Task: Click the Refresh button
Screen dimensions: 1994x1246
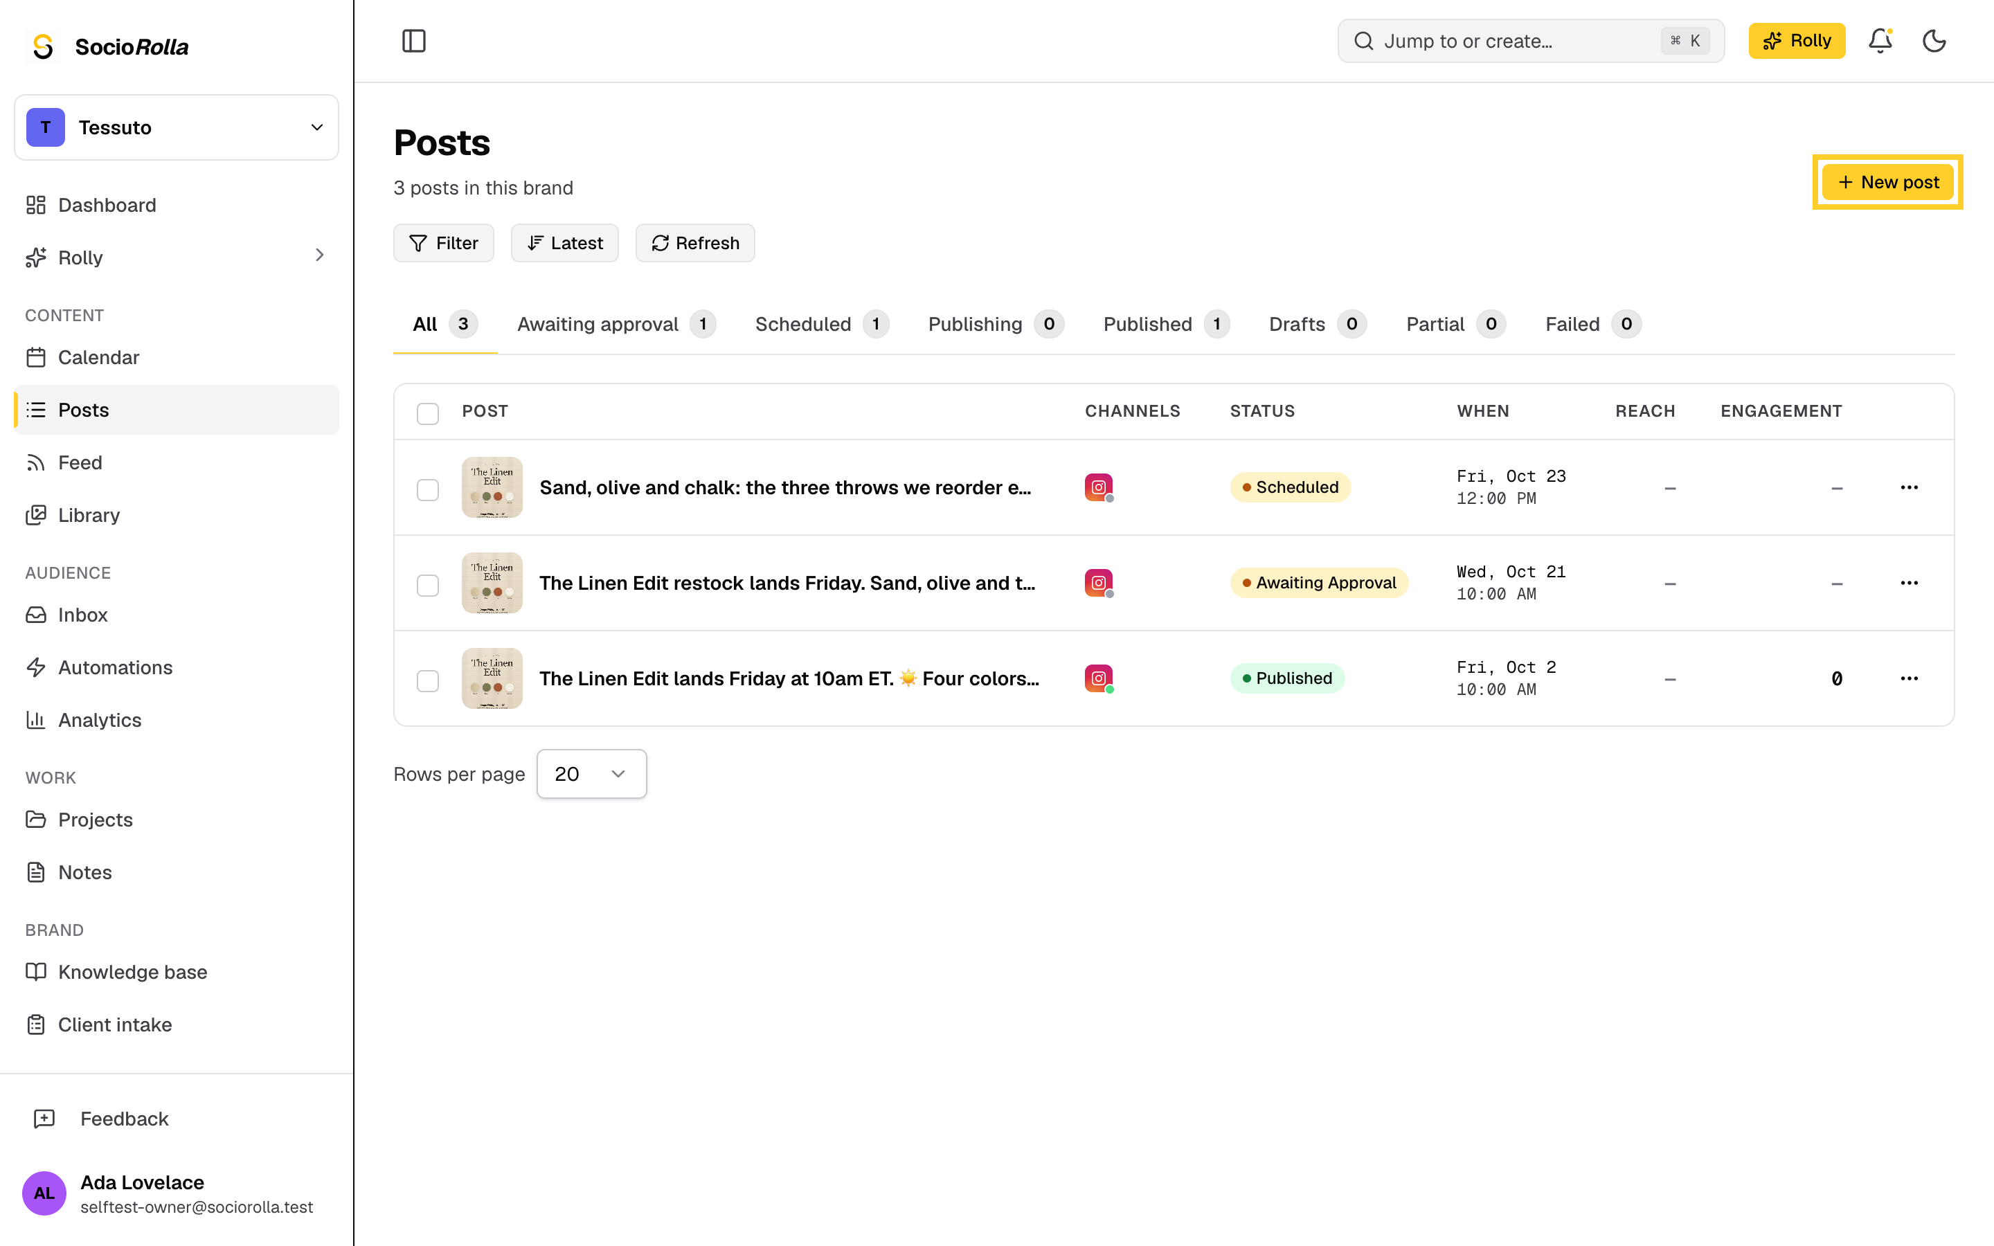Action: 694,243
